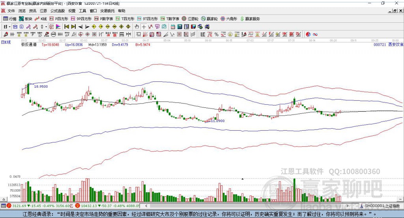
Task: Select the red pencil drawing tool
Action: [6, 34]
